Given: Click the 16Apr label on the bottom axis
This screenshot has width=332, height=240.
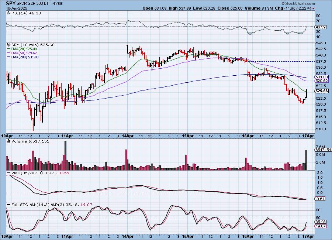Looking at the screenshot, I should tap(248, 236).
